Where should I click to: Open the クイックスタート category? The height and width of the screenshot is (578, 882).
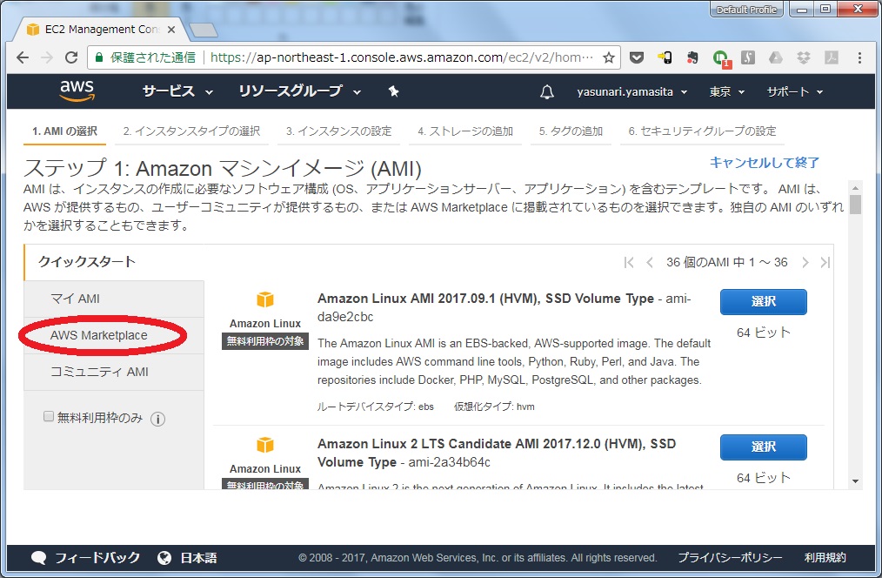114,262
